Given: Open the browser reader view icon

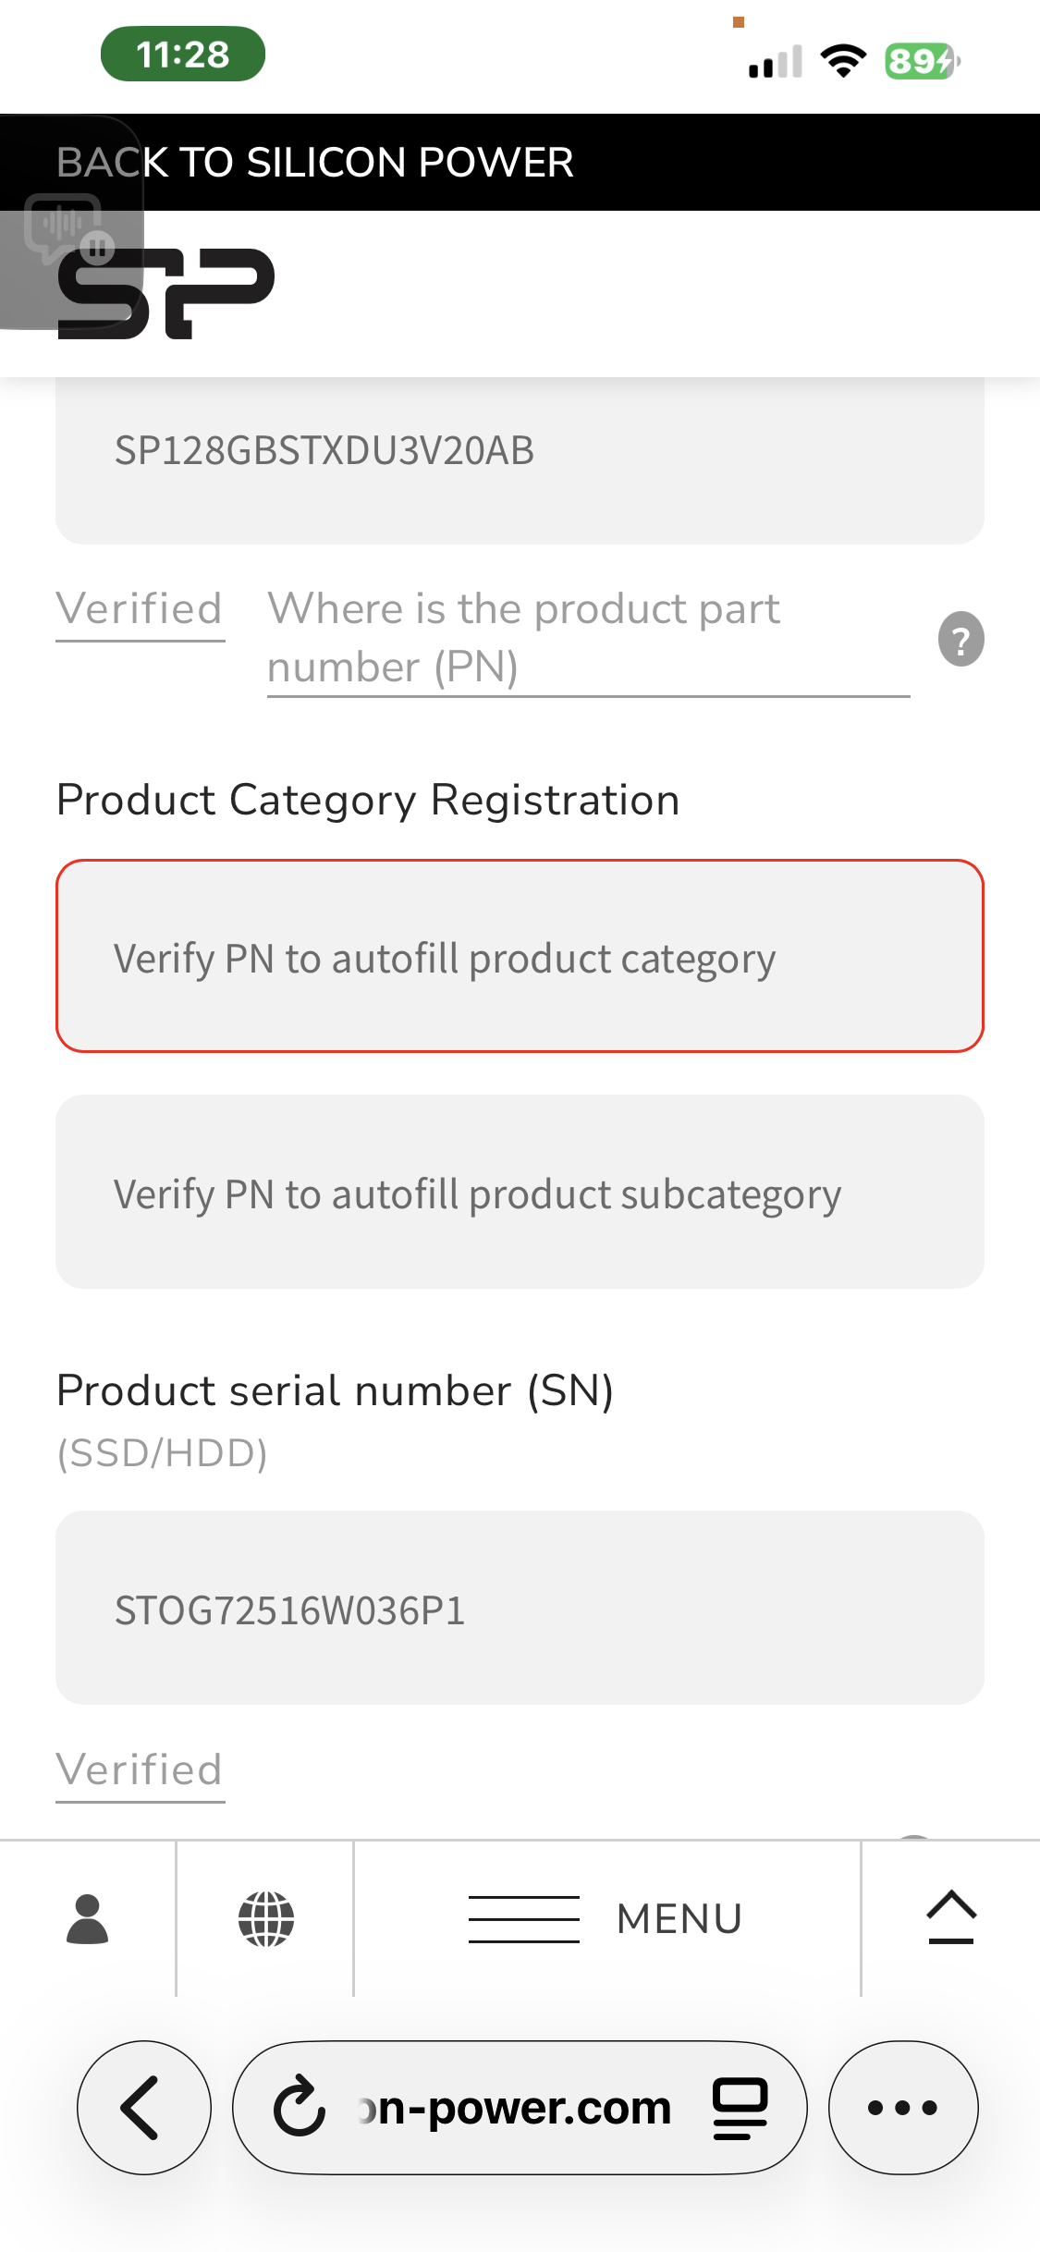Looking at the screenshot, I should coord(740,2108).
